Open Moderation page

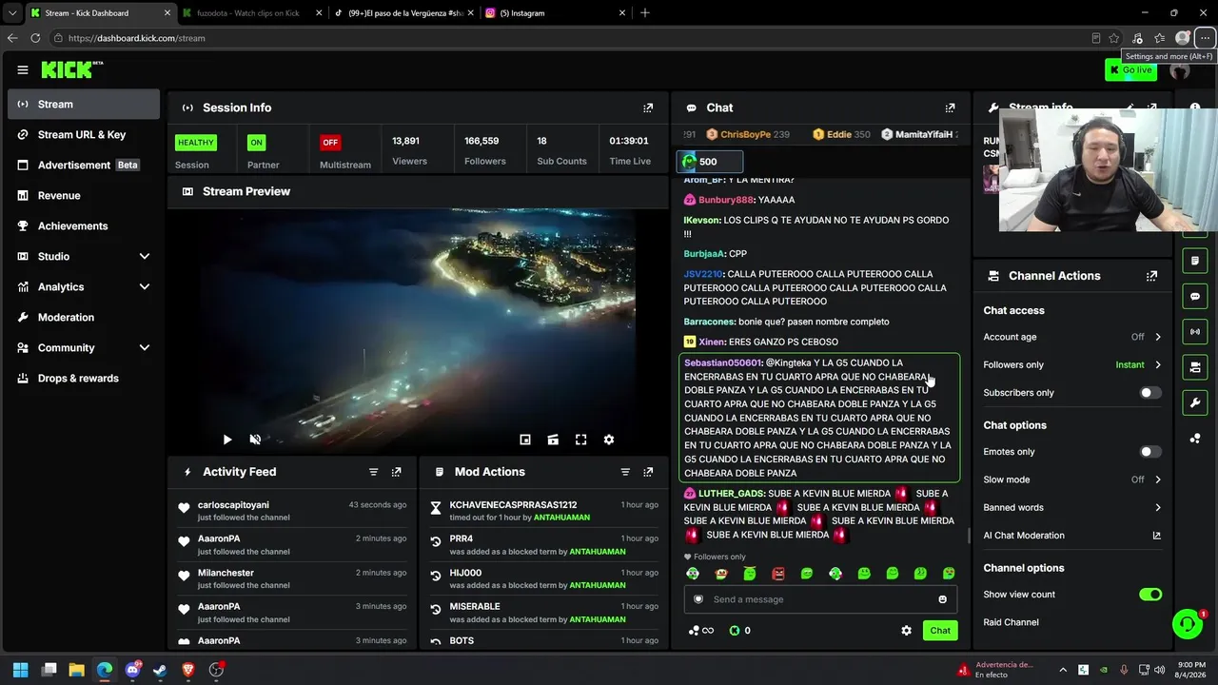coord(84,318)
